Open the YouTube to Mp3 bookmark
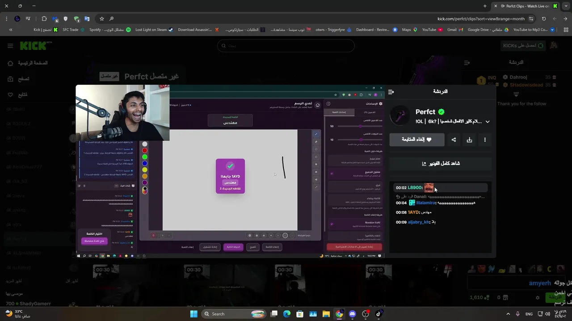The height and width of the screenshot is (321, 572). (534, 30)
